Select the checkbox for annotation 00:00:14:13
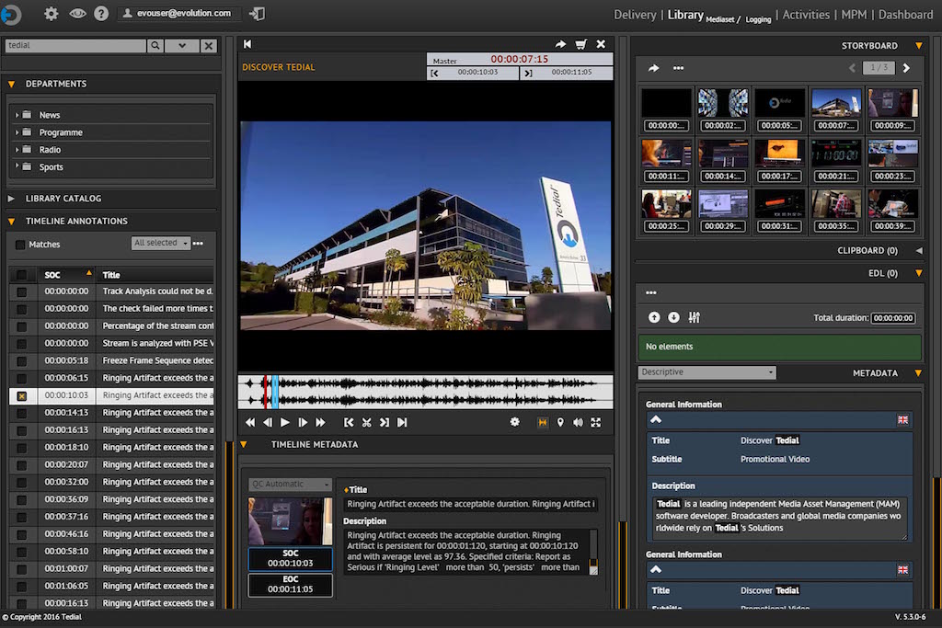Image resolution: width=942 pixels, height=628 pixels. (x=22, y=413)
